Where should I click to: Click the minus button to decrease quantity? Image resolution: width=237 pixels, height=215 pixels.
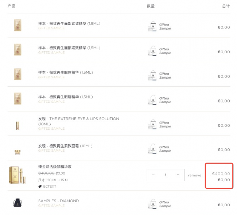[153, 175]
